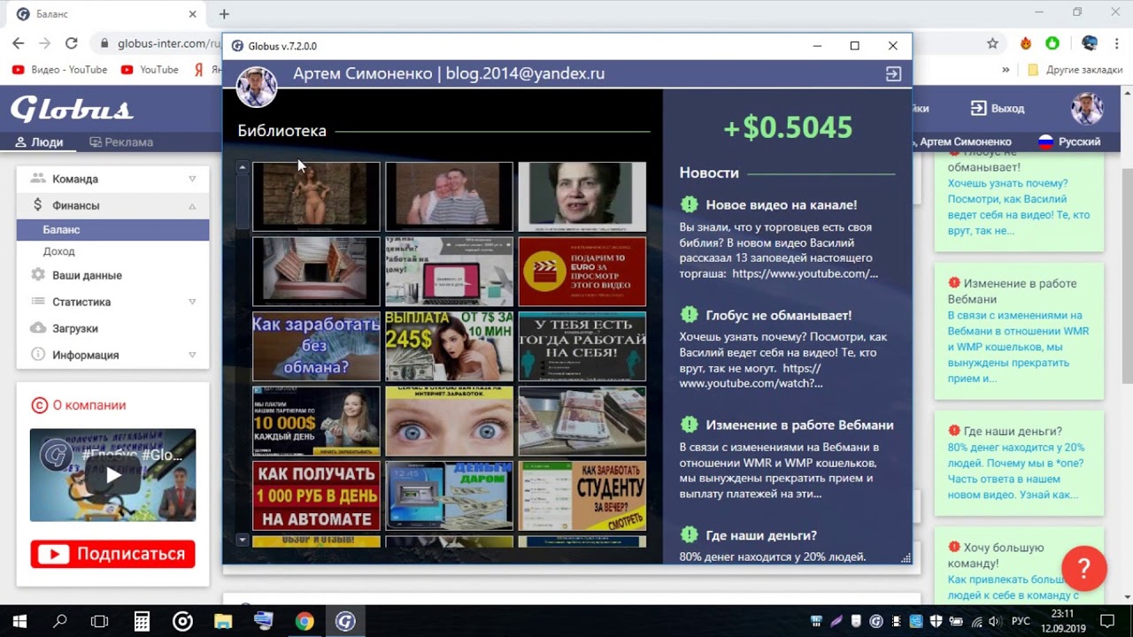The height and width of the screenshot is (637, 1133).
Task: Open the Как заработать студенту thumbnail
Action: point(582,495)
